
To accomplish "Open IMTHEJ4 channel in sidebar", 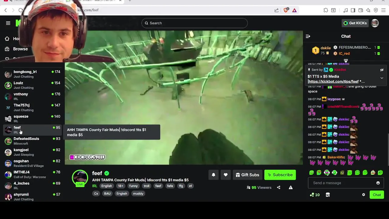I will 32,175.
